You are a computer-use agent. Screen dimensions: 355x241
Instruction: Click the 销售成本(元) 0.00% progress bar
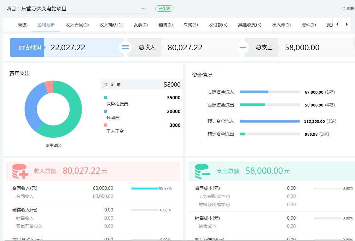pos(327,218)
